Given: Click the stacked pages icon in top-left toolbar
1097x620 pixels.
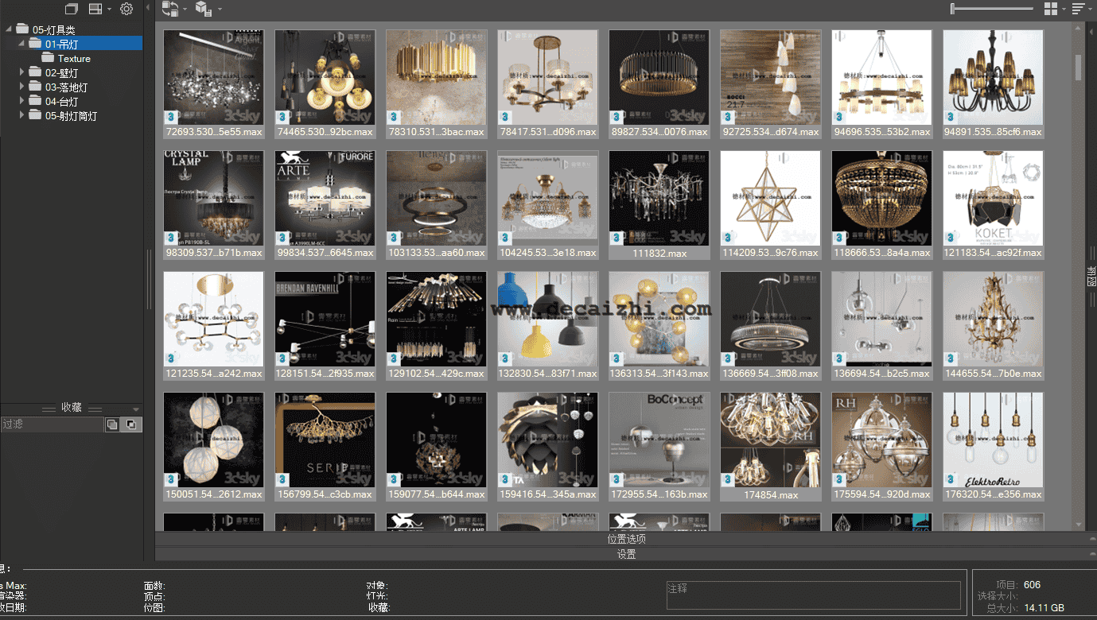Looking at the screenshot, I should (72, 8).
